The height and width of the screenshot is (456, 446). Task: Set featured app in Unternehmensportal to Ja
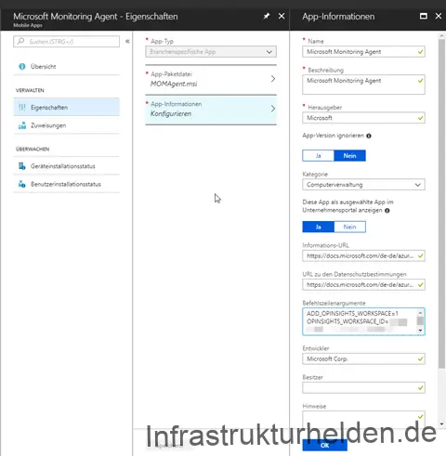[319, 227]
